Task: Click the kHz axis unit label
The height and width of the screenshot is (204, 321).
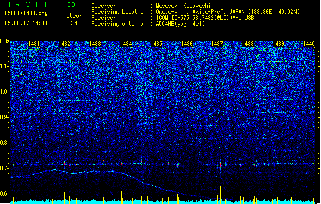Action: pos(5,41)
